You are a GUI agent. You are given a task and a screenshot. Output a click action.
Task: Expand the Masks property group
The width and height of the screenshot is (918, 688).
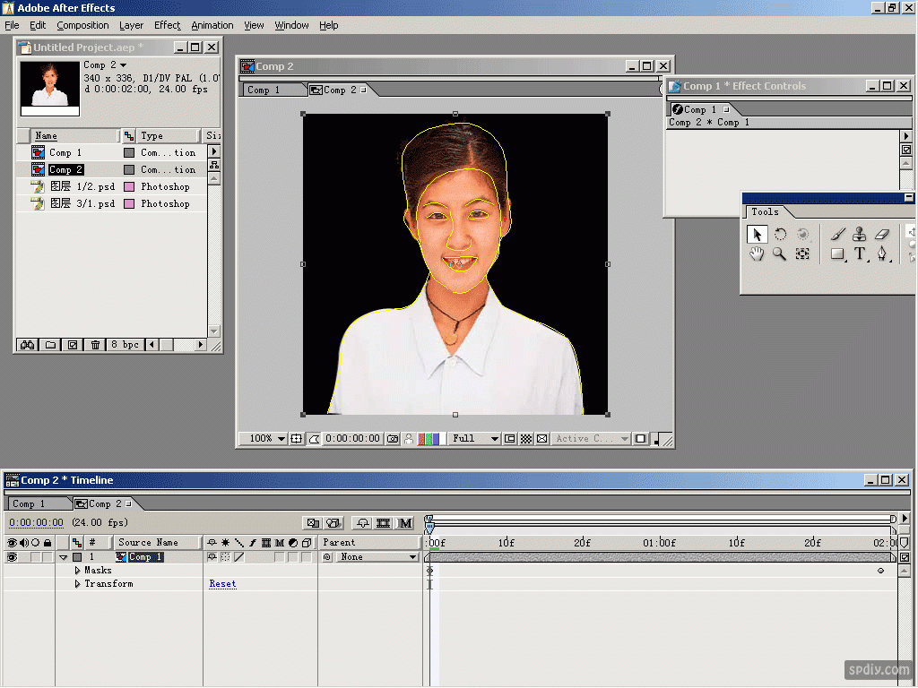point(77,571)
